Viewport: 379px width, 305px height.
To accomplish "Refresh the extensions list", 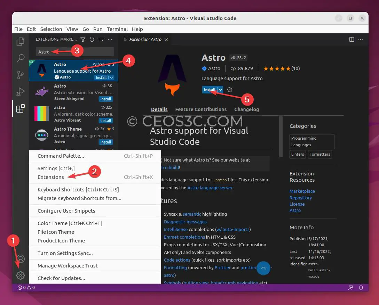I will [92, 40].
